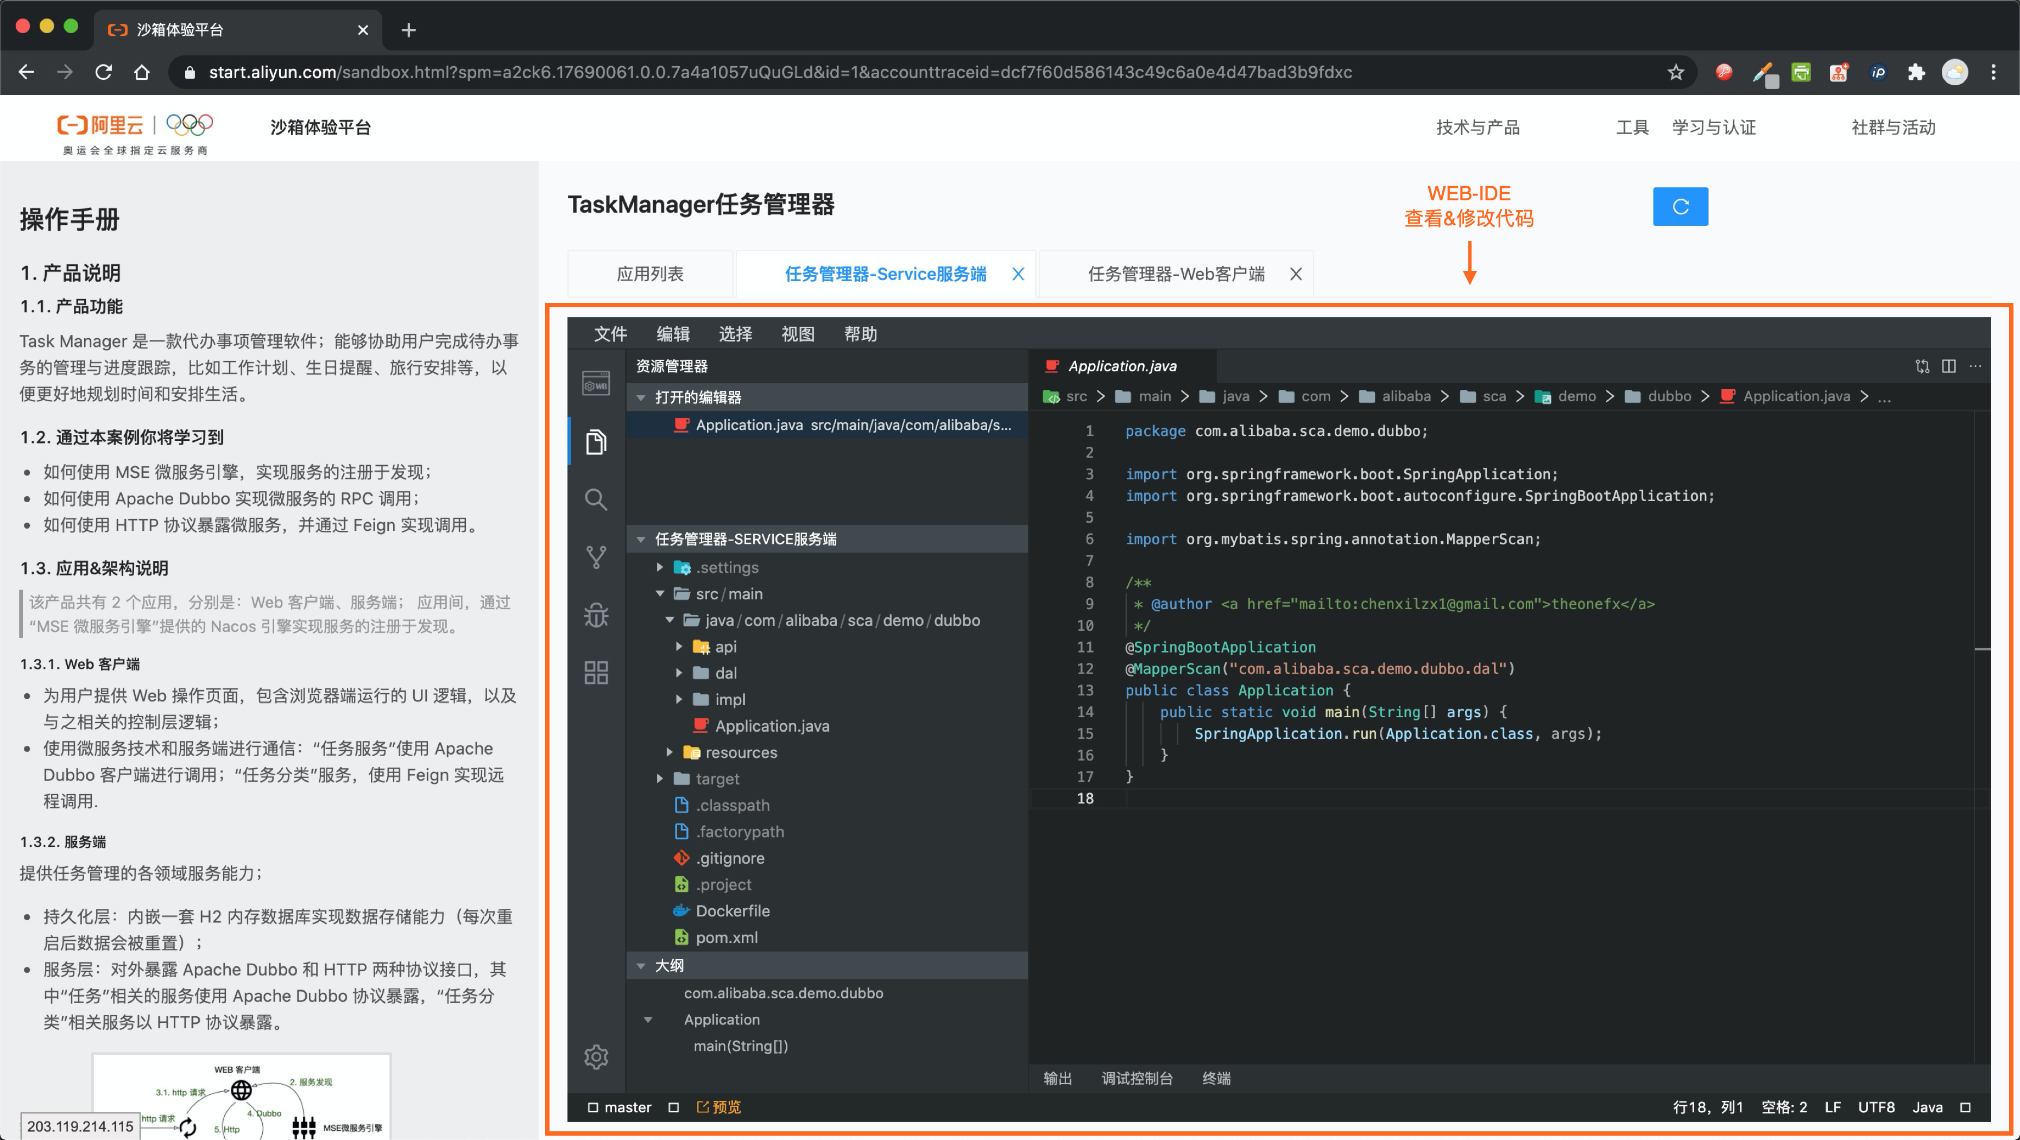The image size is (2020, 1140).
Task: Switch to 任务管理器-Web客户端 tab
Action: 1176,274
